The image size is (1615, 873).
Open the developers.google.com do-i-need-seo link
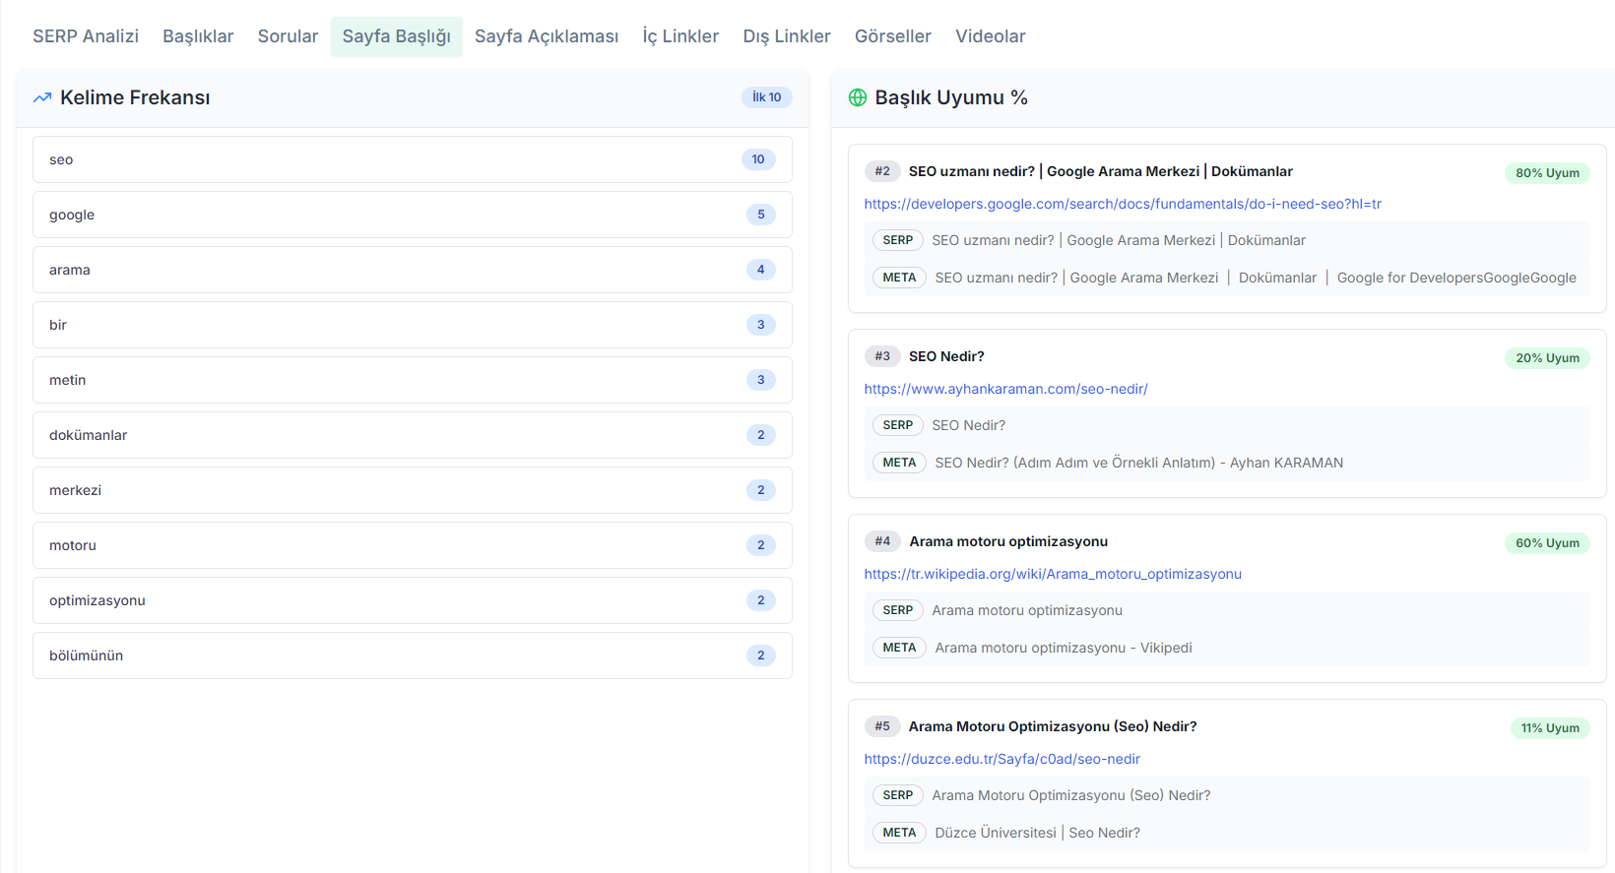point(1123,204)
